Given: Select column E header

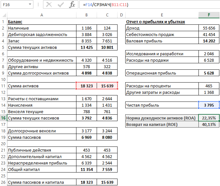Looking at the screenshot, I should [x=162, y=15].
